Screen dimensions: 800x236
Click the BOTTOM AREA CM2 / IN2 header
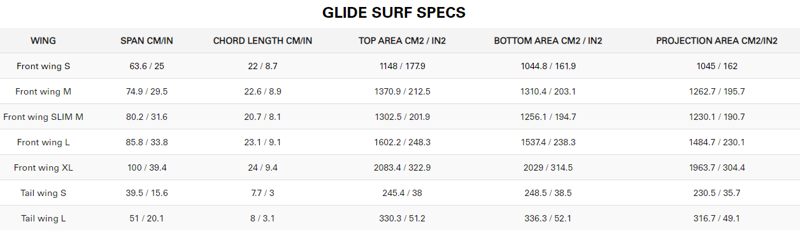548,41
